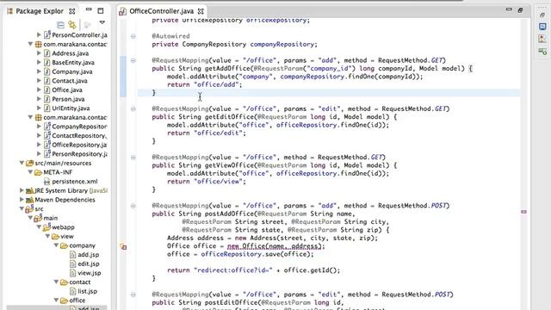Screen dimensions: 551x310
Task: Select Address.java in Package Explorer
Action: pyautogui.click(x=71, y=53)
